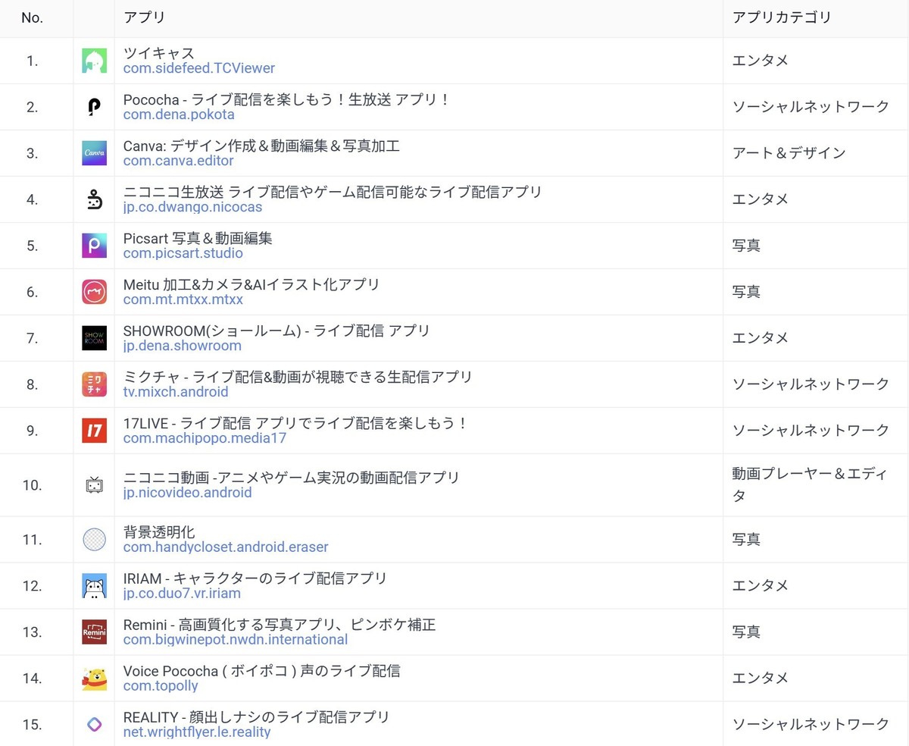
Task: Open the com.picsart.studio link
Action: click(x=183, y=253)
